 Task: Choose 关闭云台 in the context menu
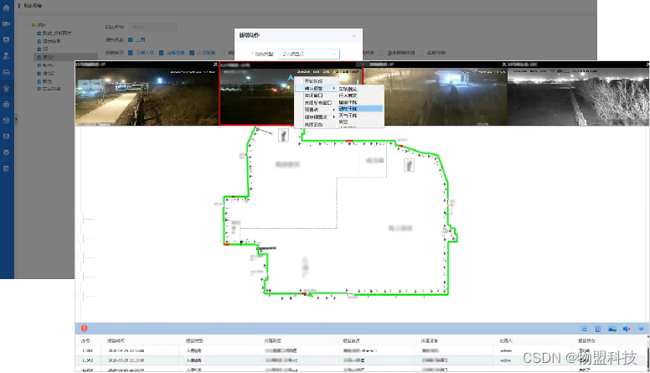pyautogui.click(x=316, y=124)
